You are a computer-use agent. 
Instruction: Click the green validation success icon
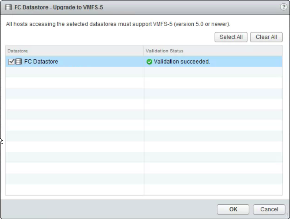tap(149, 62)
